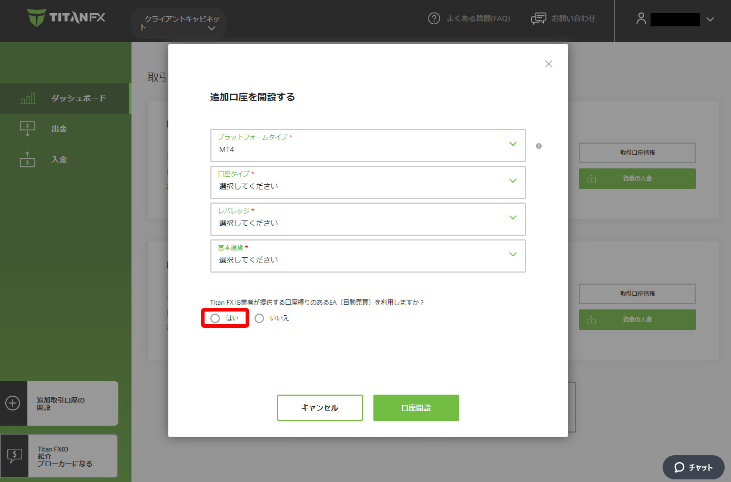Screen dimensions: 731x482
Task: Click the キャンセル button
Action: click(x=320, y=408)
